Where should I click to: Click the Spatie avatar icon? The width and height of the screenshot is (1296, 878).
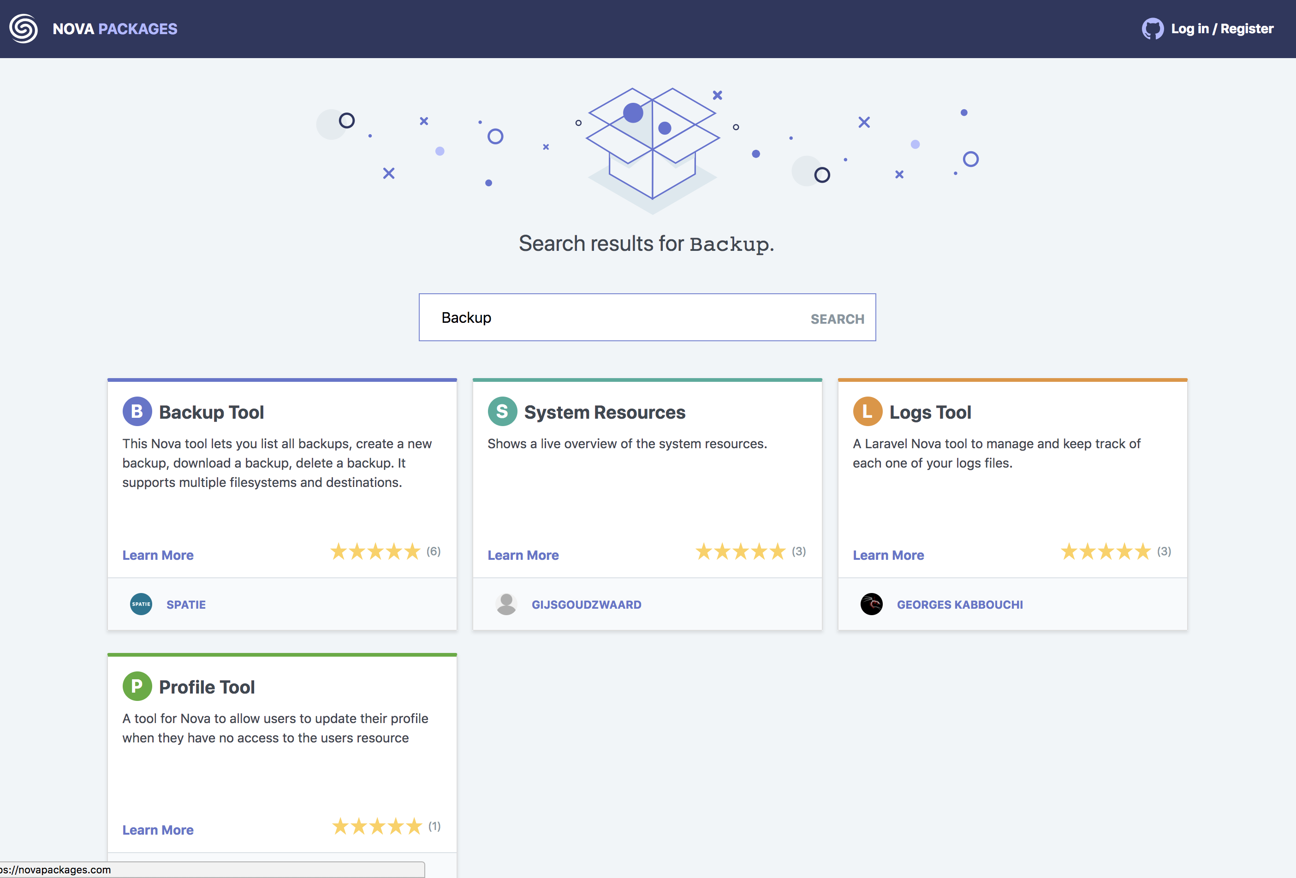(141, 604)
